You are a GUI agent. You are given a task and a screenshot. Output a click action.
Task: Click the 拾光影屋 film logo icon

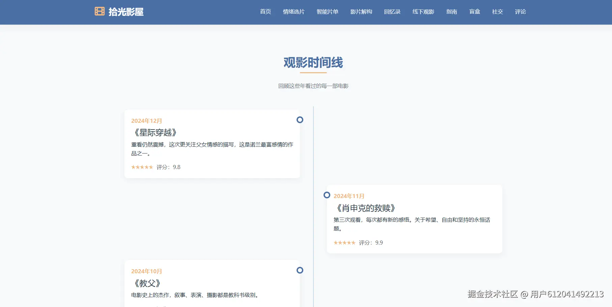pos(100,11)
